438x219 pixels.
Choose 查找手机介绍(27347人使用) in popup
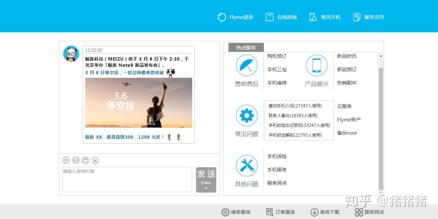point(295,106)
